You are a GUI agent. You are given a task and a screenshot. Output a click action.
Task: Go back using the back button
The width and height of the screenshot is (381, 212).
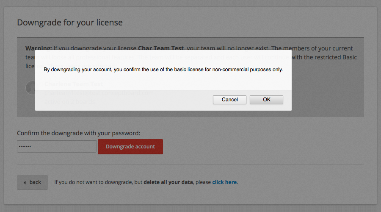click(x=32, y=182)
